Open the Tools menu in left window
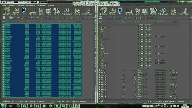The width and height of the screenshot is (192, 108). click(20, 6)
